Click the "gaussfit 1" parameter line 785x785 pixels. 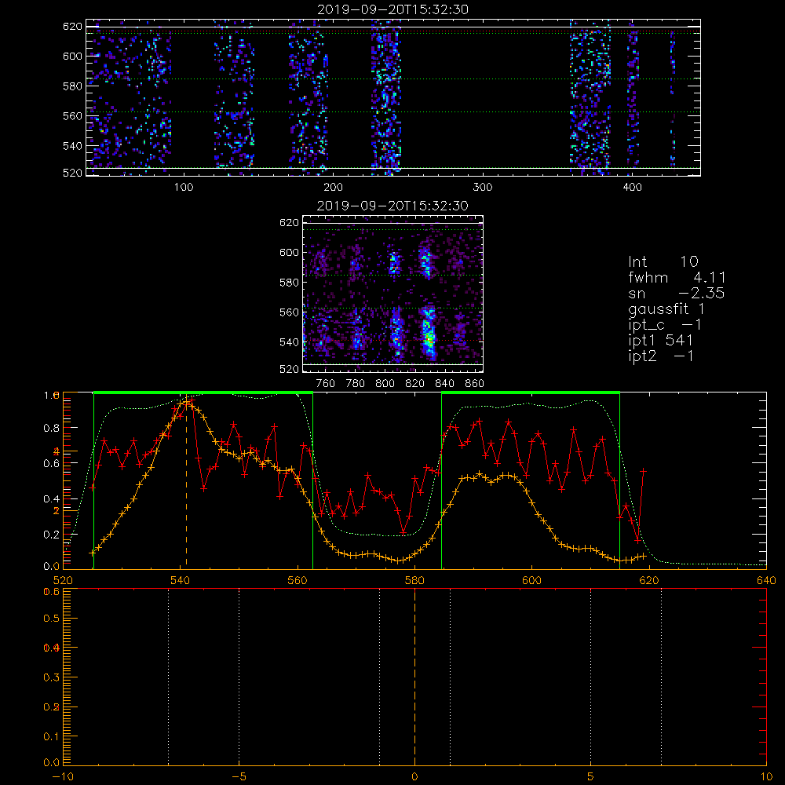click(x=666, y=309)
